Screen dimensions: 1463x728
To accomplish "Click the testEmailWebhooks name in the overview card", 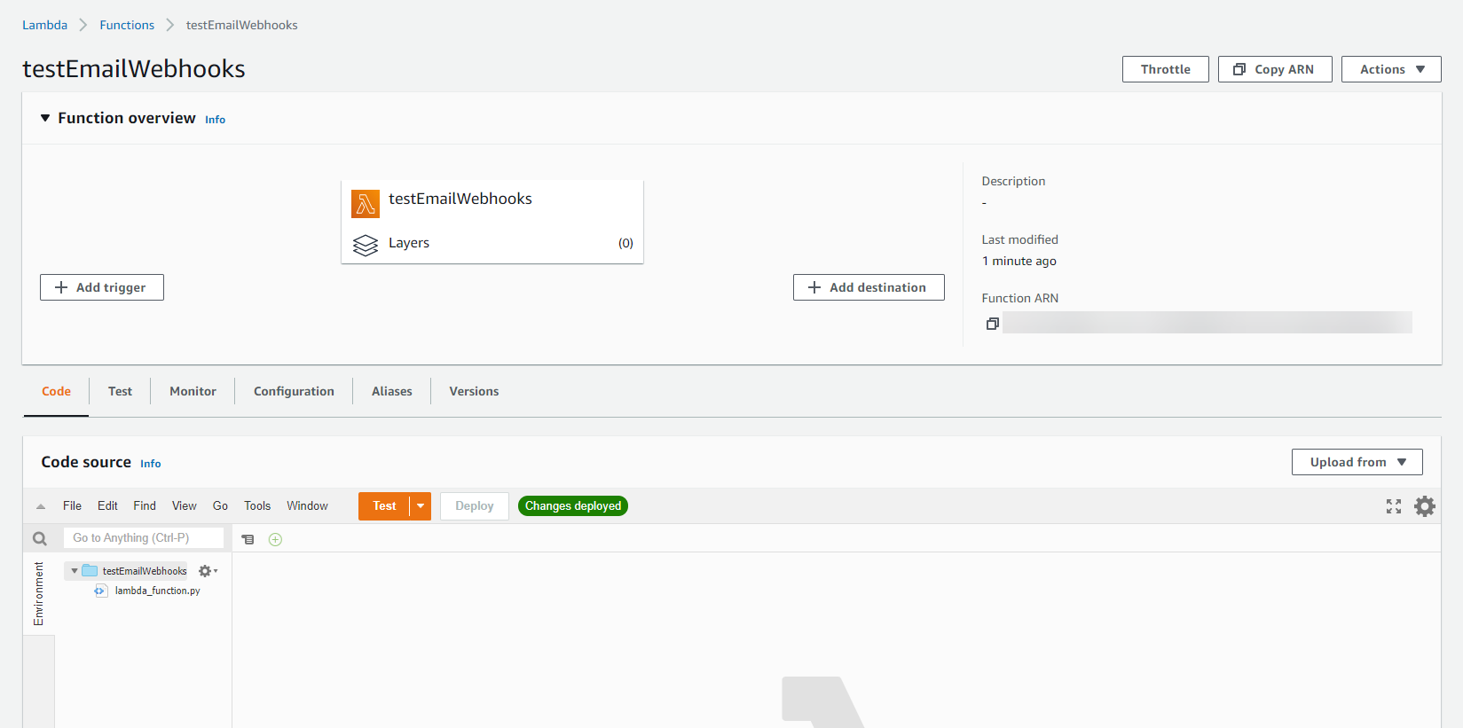I will (460, 199).
